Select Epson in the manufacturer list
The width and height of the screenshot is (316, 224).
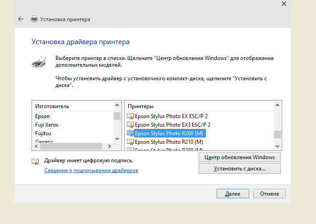42,116
